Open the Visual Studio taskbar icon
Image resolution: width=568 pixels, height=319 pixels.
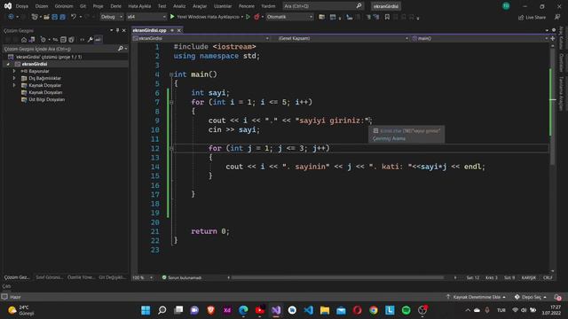[276, 310]
